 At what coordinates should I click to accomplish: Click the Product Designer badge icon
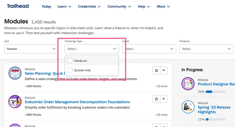[x=188, y=84]
